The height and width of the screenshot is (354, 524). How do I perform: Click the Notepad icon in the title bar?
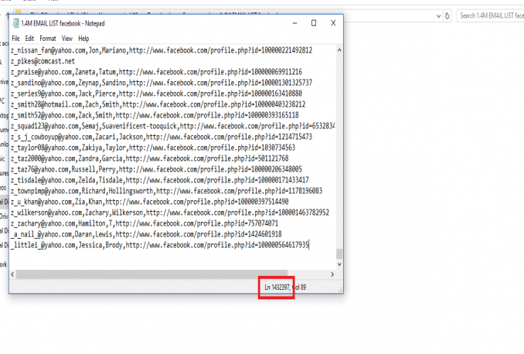[x=15, y=24]
